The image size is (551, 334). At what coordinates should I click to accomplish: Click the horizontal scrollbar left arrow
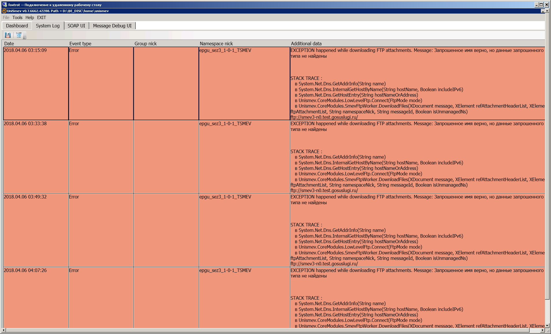tap(4, 330)
